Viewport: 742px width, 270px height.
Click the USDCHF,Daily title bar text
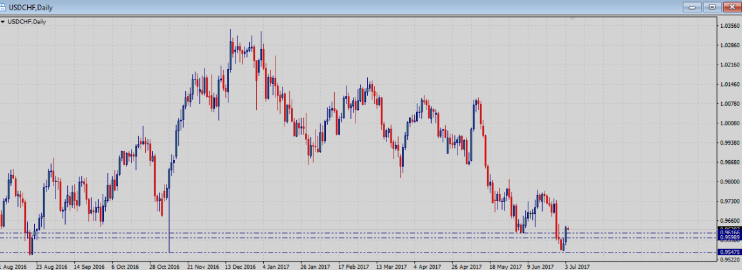31,6
